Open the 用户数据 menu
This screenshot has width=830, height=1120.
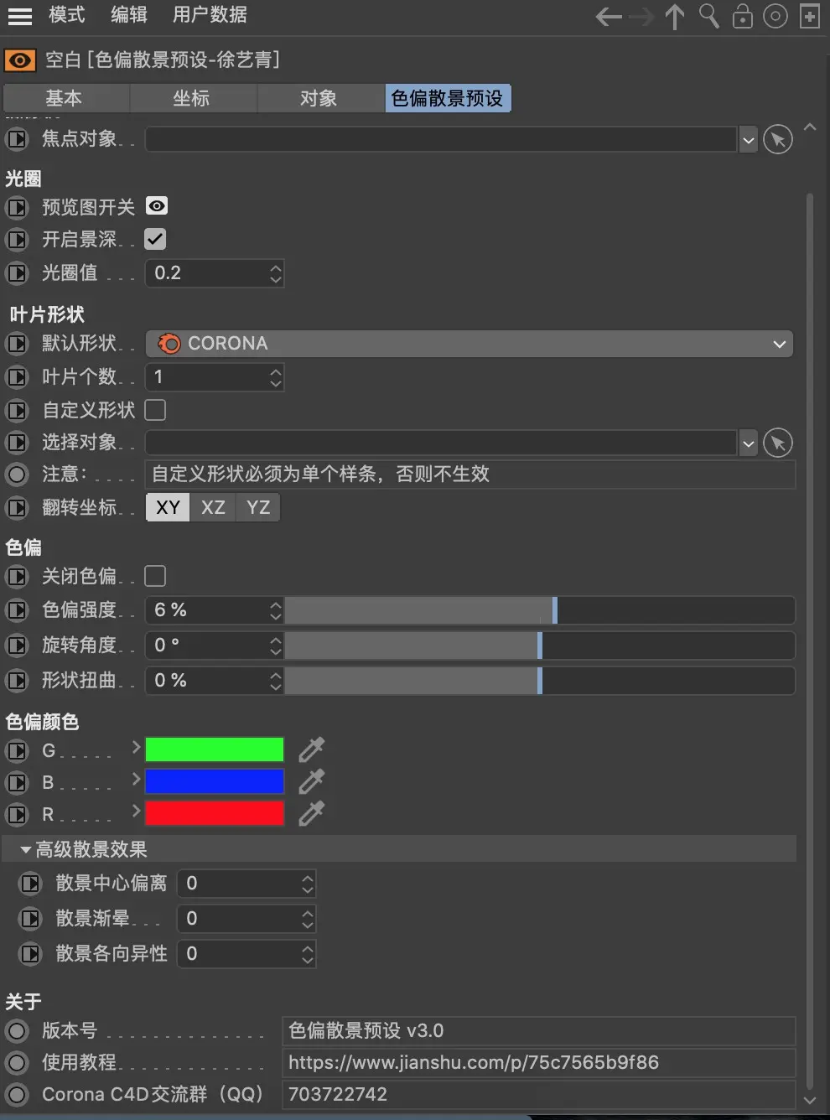tap(209, 15)
